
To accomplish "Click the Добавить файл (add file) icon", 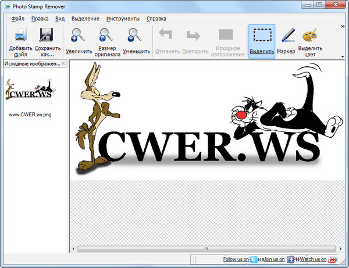I will pyautogui.click(x=21, y=35).
